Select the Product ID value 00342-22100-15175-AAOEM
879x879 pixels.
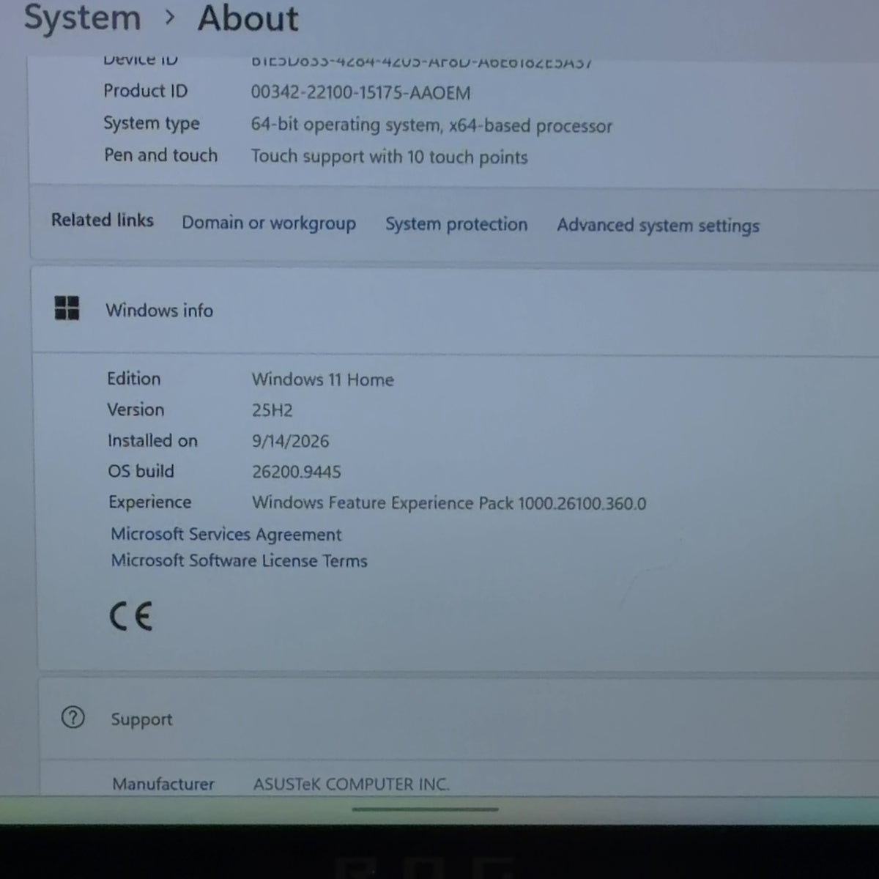pyautogui.click(x=361, y=93)
